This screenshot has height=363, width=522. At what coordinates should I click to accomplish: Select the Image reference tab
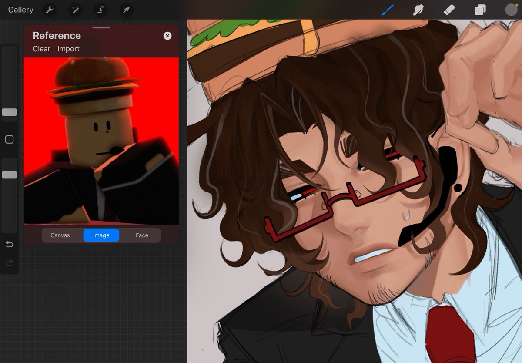101,235
